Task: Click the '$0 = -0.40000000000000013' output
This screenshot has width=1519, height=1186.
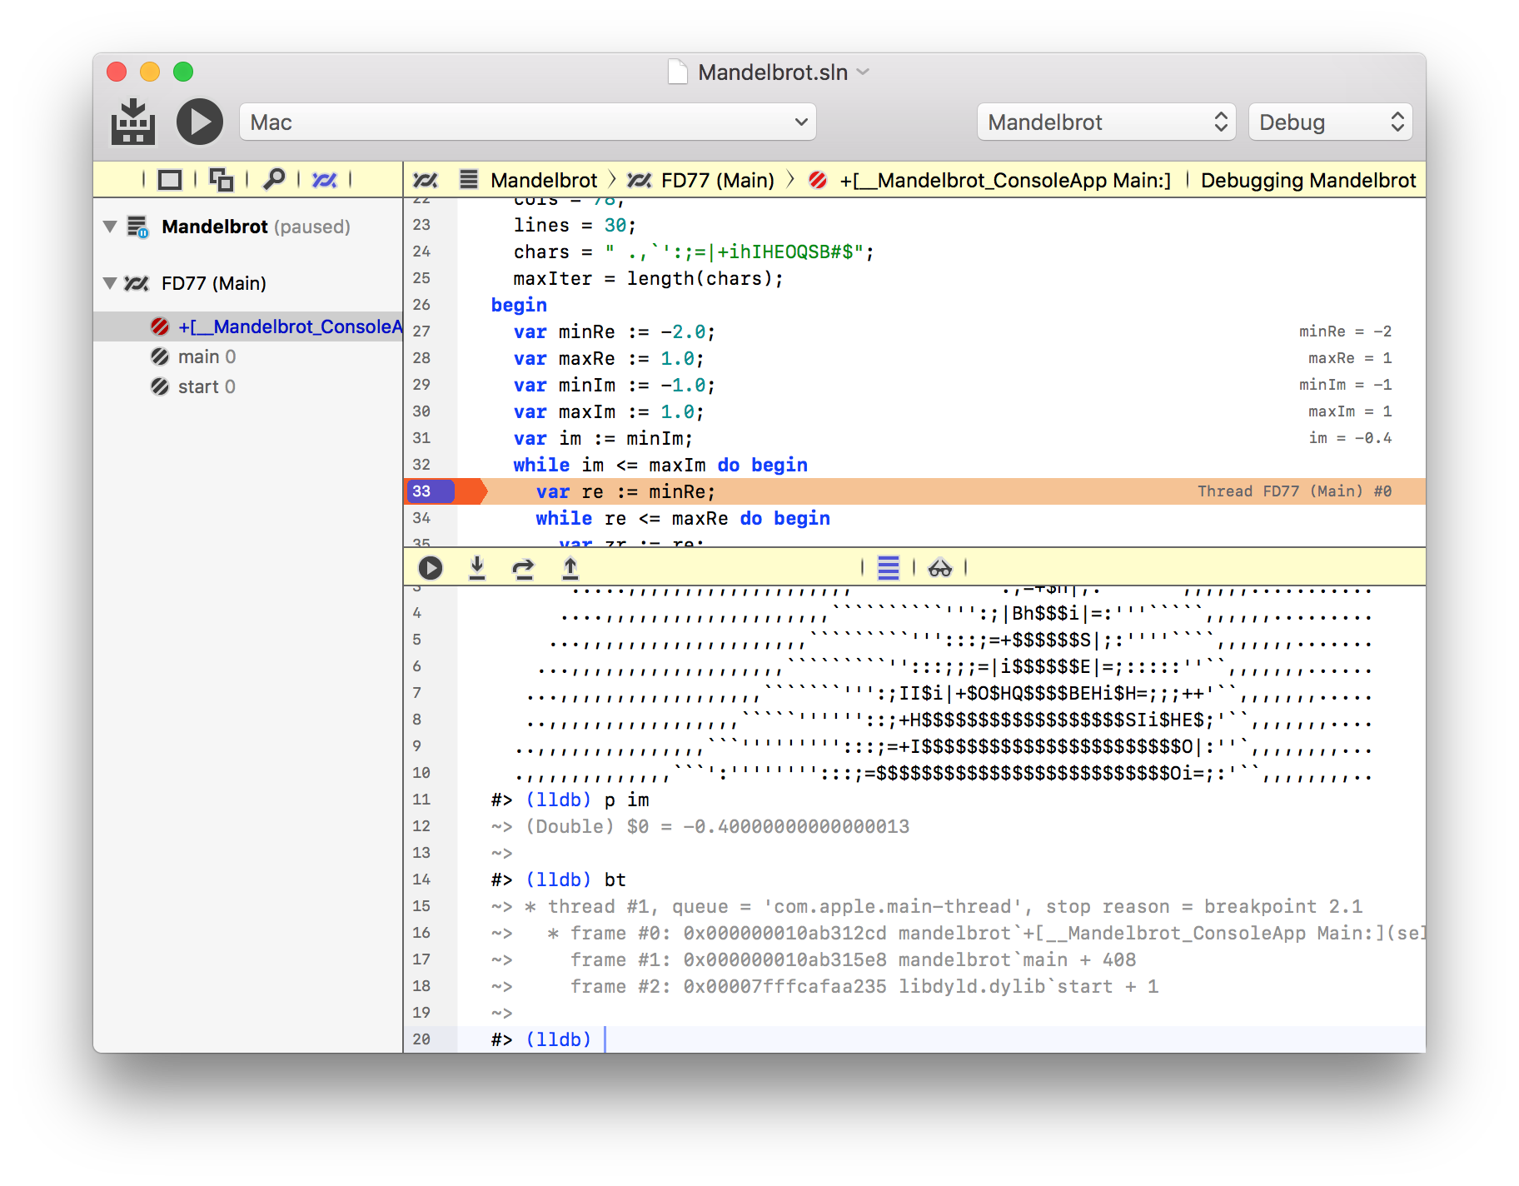Action: click(x=768, y=826)
